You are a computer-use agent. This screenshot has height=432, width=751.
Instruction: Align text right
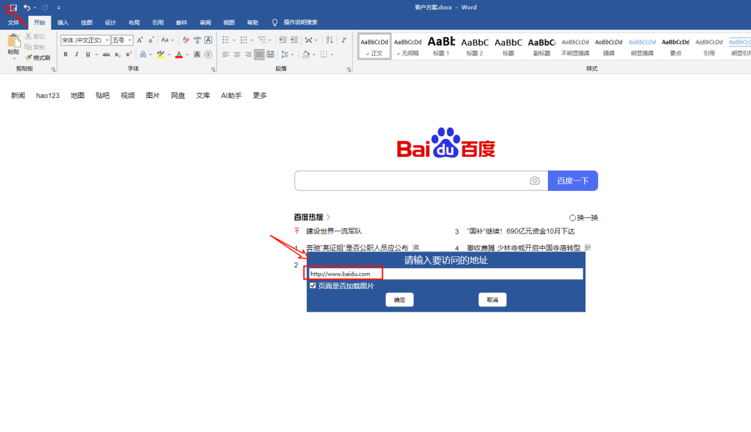point(248,55)
